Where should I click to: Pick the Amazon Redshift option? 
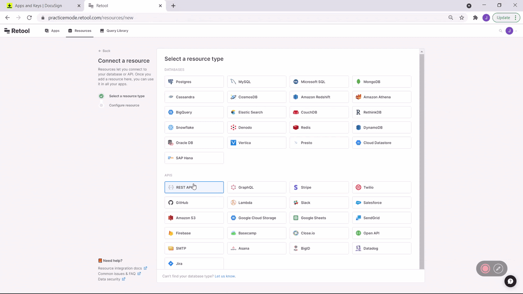click(x=319, y=97)
